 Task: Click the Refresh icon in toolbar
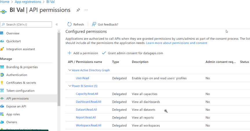point(70,25)
